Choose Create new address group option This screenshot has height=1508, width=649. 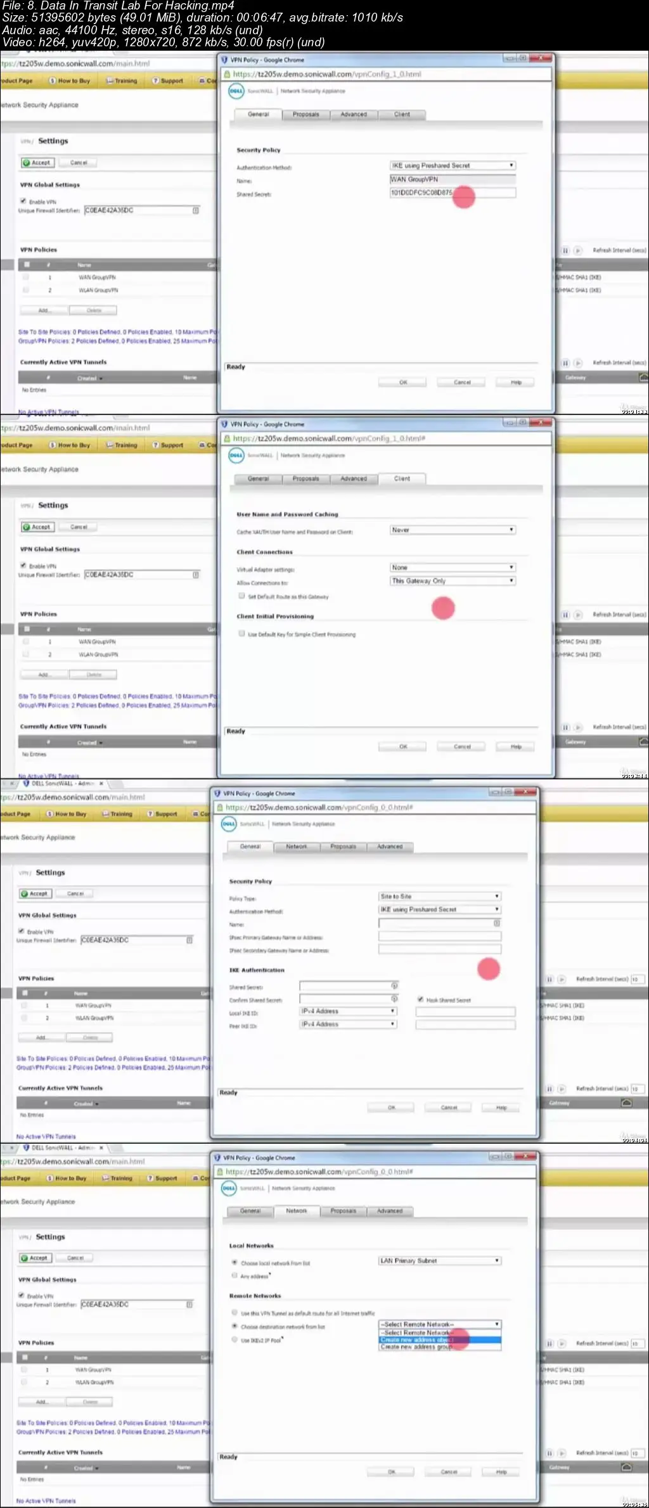440,1347
